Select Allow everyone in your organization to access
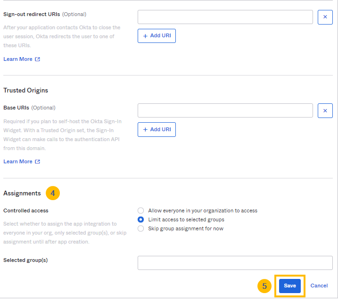This screenshot has width=338, height=303. (140, 211)
